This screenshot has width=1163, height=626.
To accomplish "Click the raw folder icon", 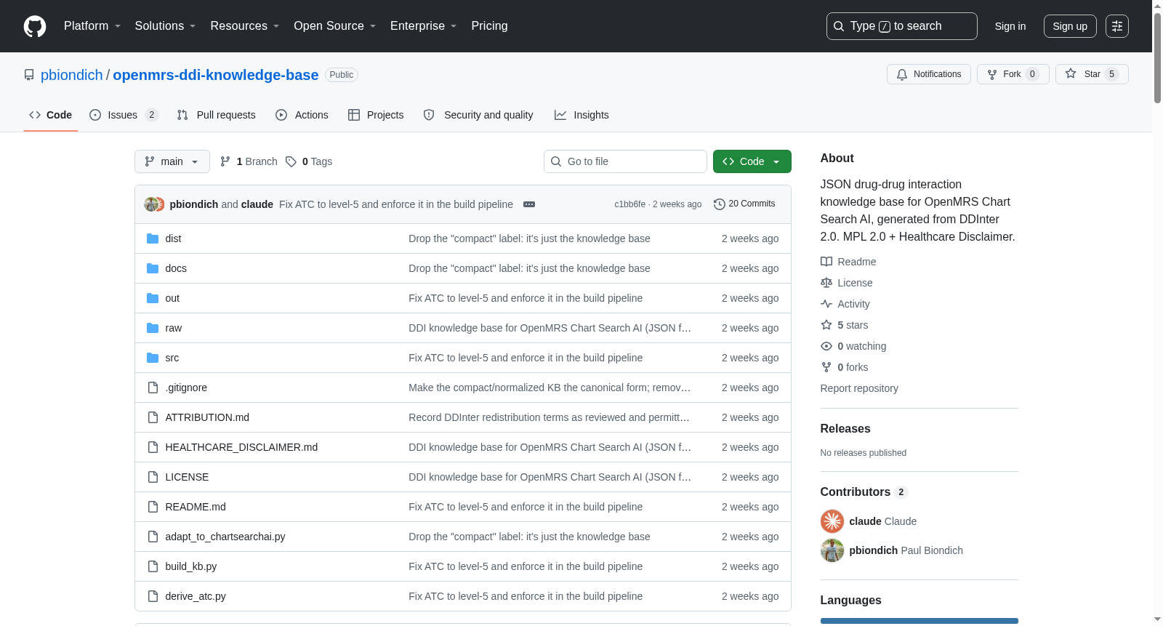I will pyautogui.click(x=153, y=328).
